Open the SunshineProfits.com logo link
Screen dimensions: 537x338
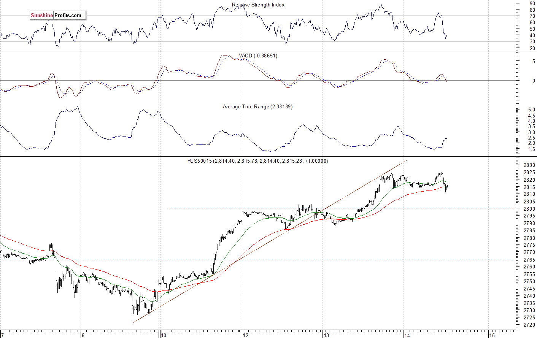[x=58, y=16]
